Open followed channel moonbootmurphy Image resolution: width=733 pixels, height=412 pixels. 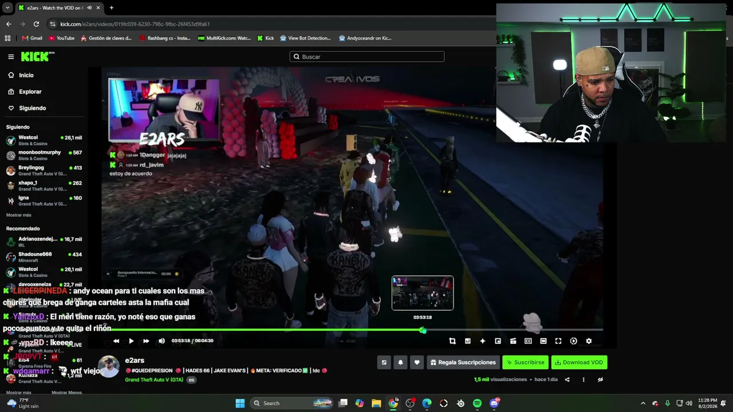click(x=44, y=155)
